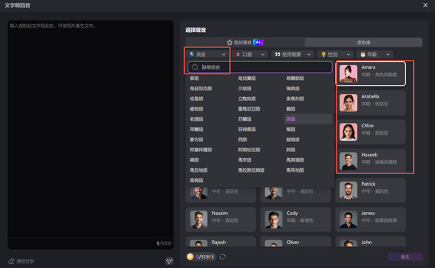
Task: Close the 文字轉語音 dialog
Action: 425,5
